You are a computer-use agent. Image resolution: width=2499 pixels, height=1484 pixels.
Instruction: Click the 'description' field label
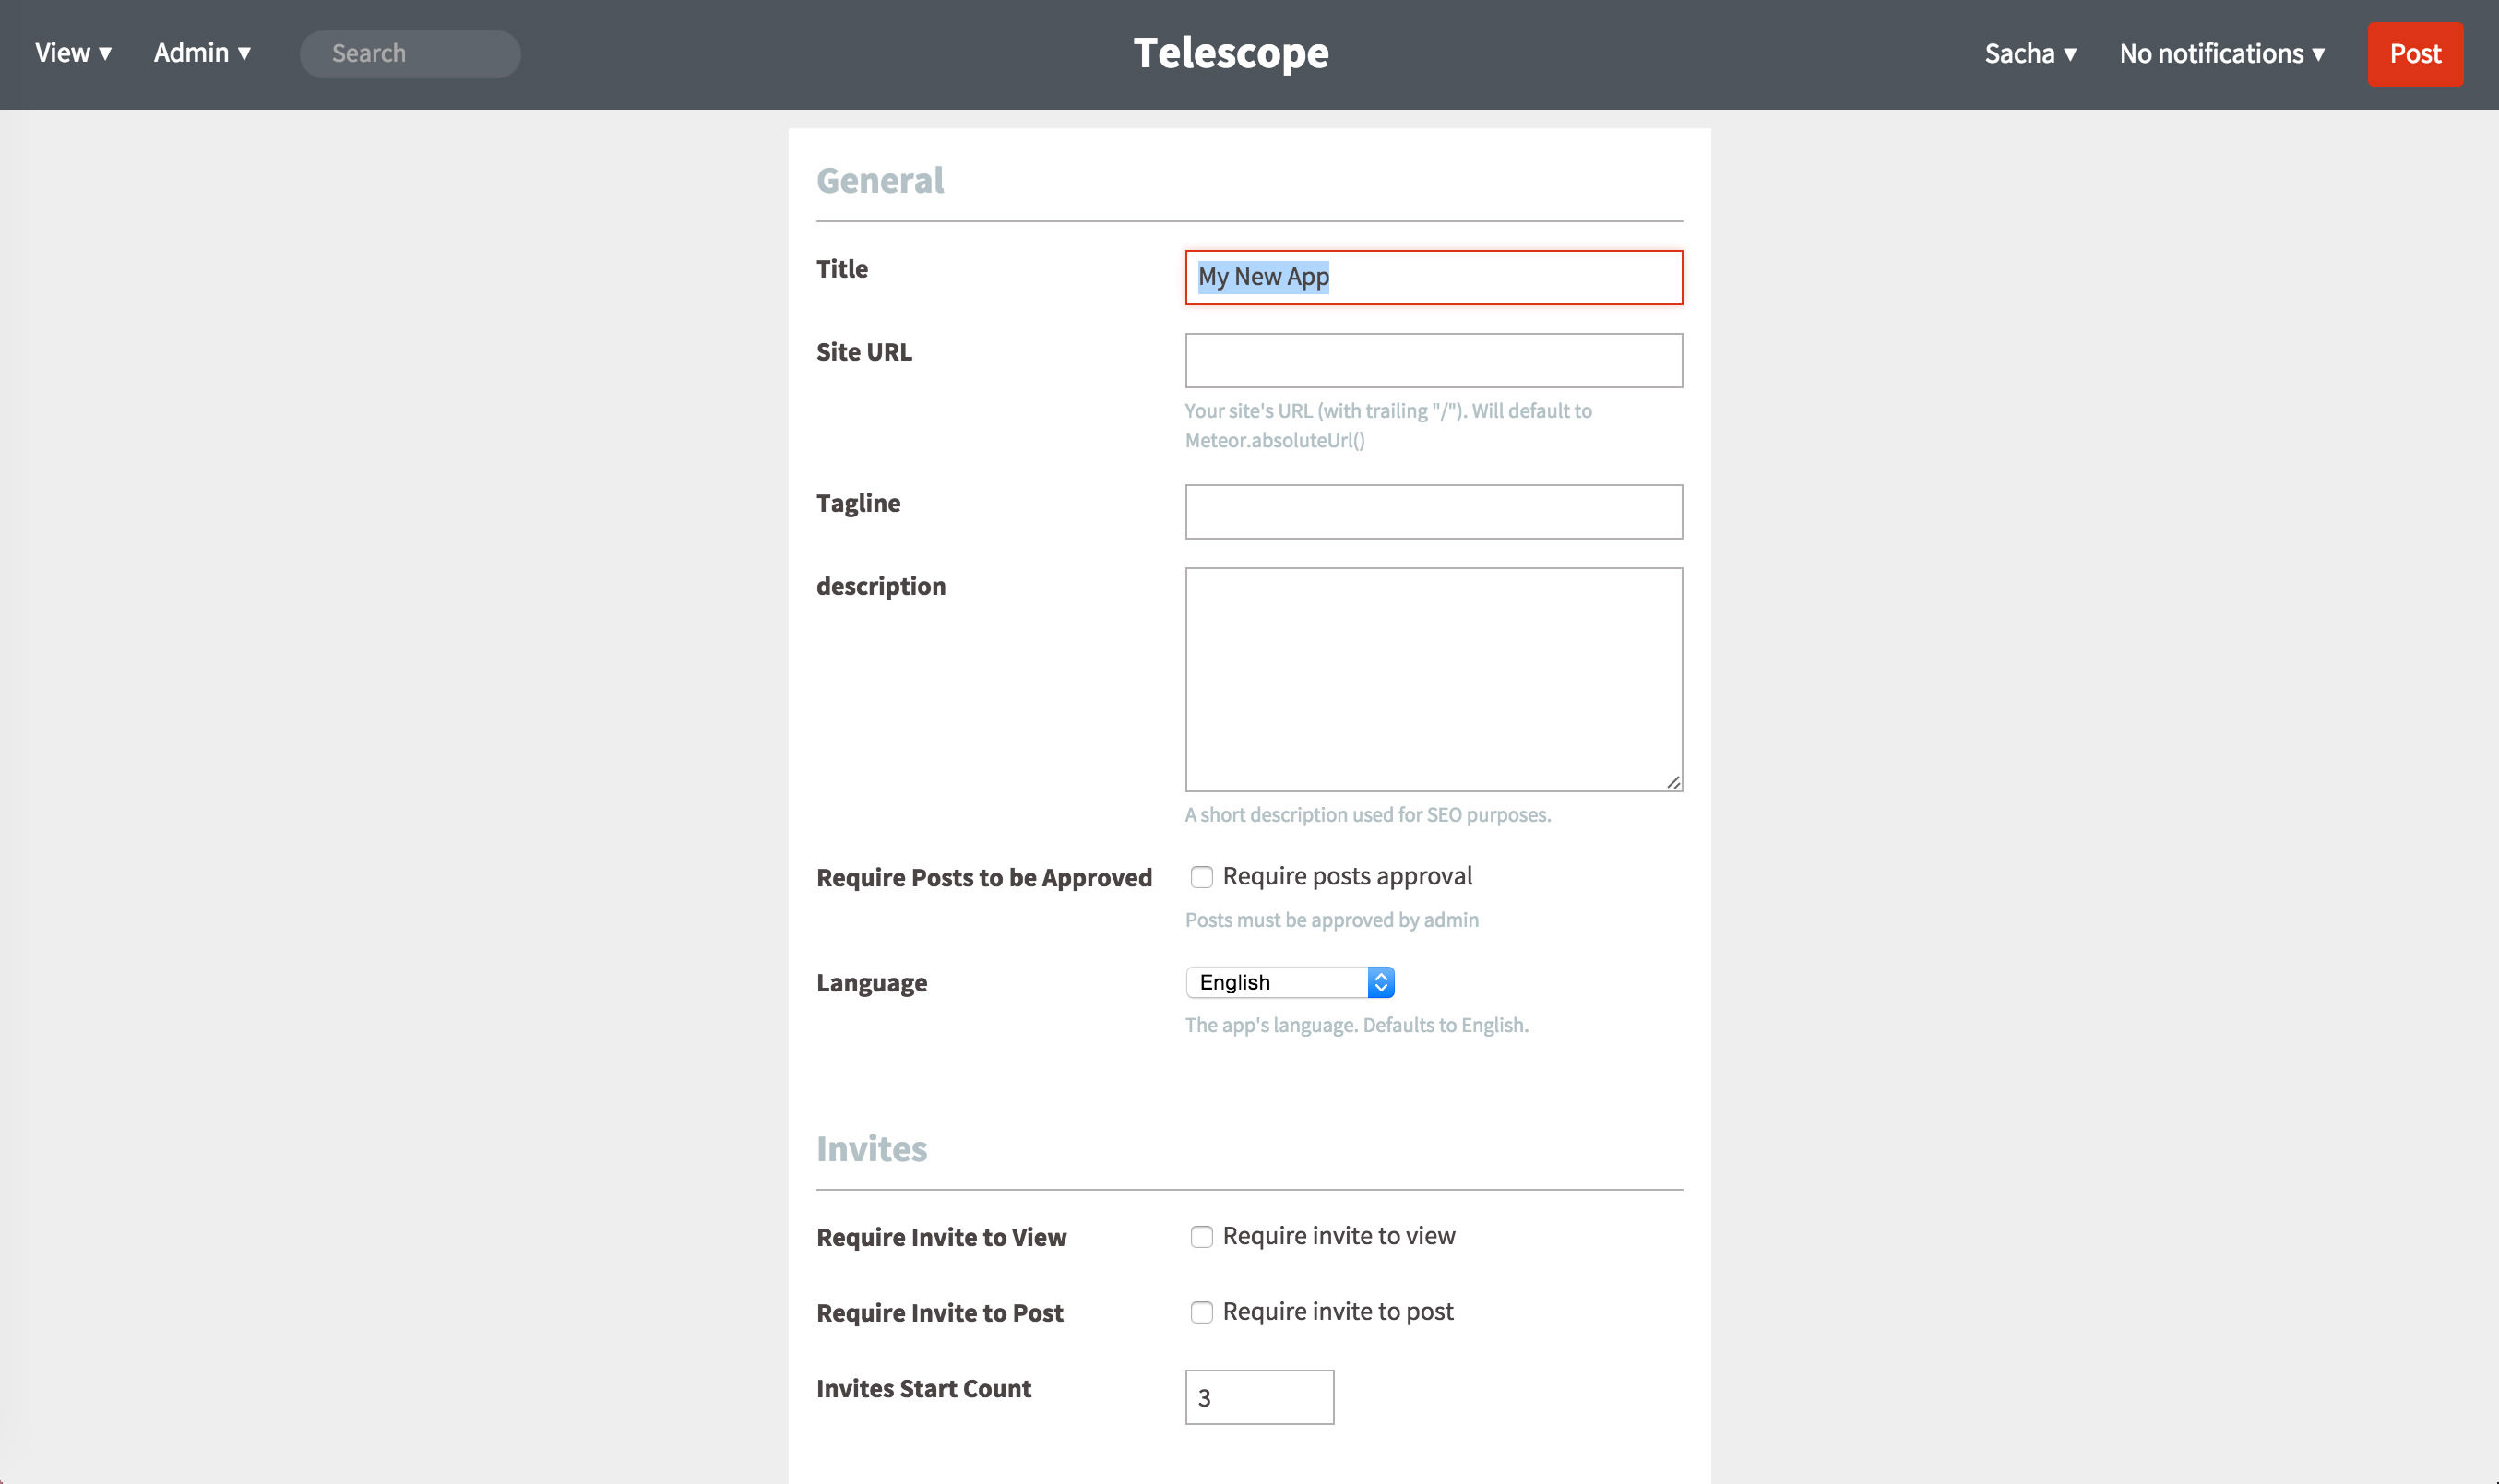[x=881, y=586]
